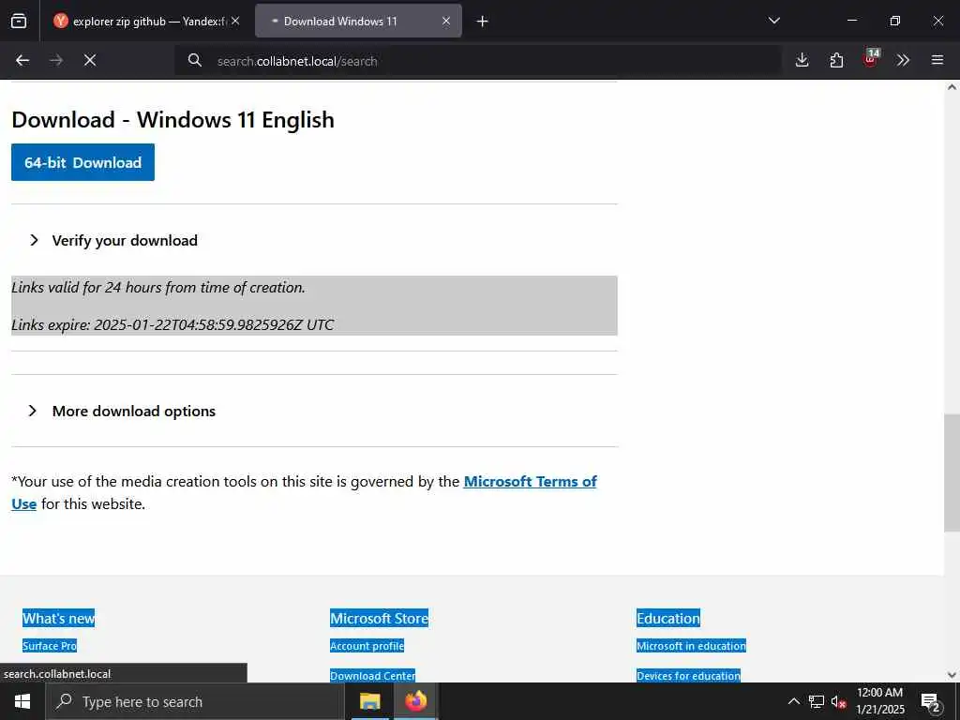Click the page vertical scrollbar thumb

952,472
